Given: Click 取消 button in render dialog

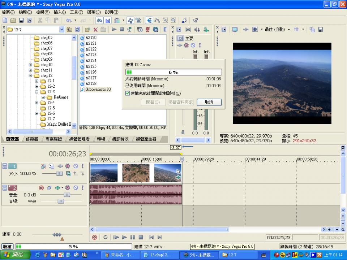Looking at the screenshot, I should tap(209, 102).
